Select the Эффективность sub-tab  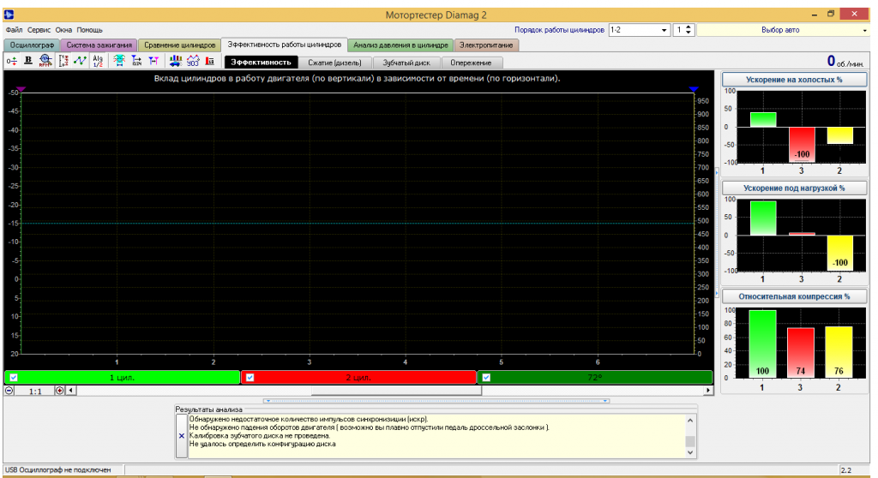coord(261,63)
